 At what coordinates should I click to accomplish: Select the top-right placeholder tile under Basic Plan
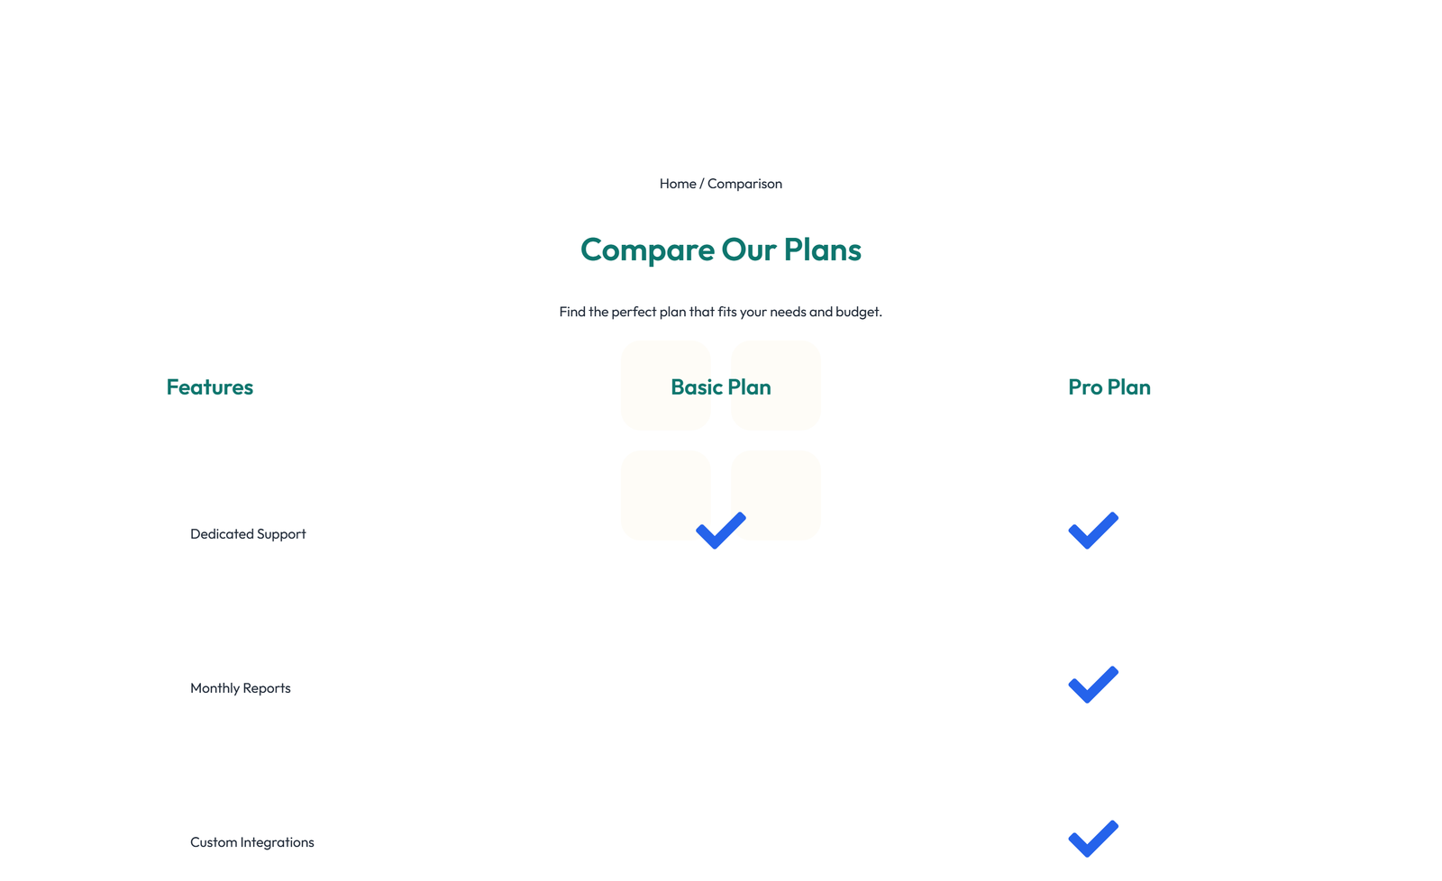[774, 386]
